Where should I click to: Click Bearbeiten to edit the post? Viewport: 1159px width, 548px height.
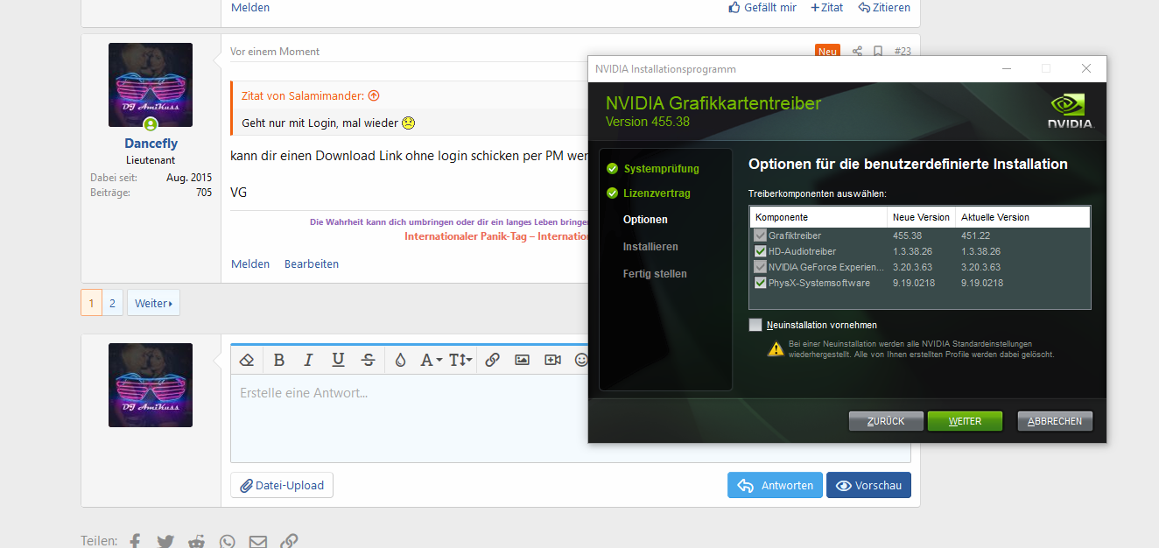pos(312,263)
